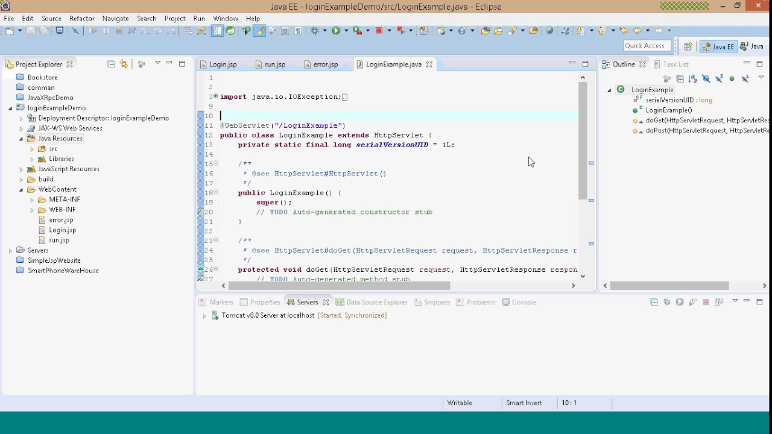Open the Refactor menu
772x434 pixels.
(82, 19)
